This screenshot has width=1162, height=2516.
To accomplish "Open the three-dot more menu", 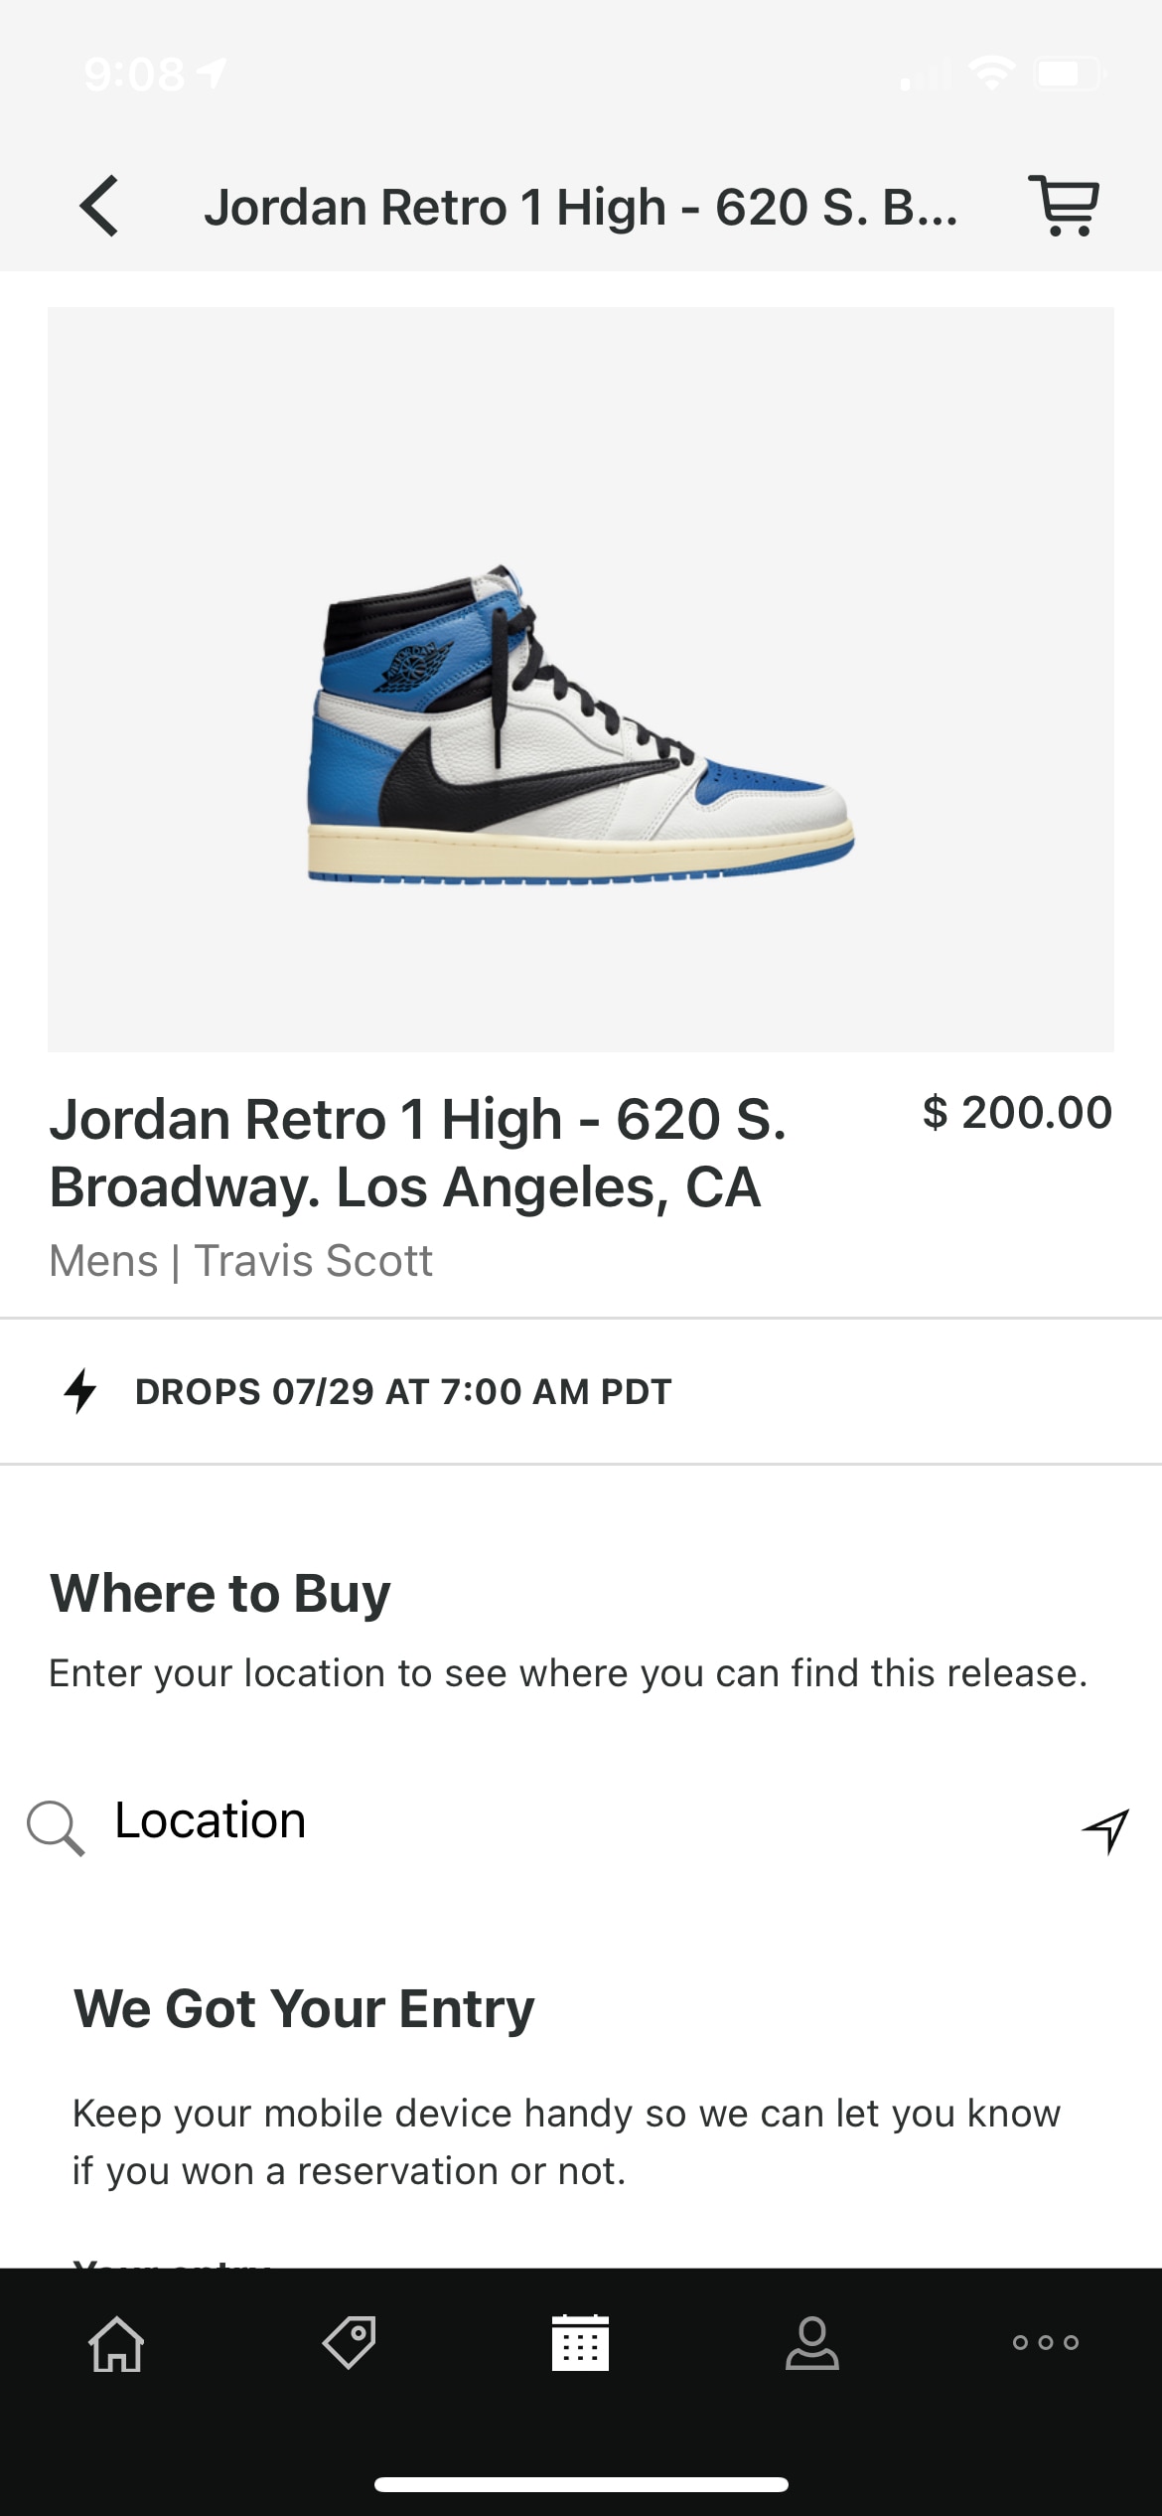I will [x=1045, y=2342].
